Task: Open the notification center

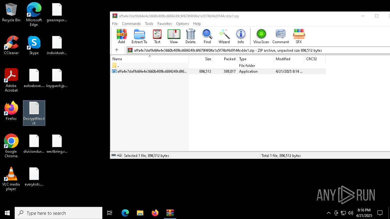Action: click(380, 213)
